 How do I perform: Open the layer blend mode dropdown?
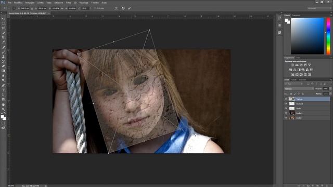(x=299, y=89)
